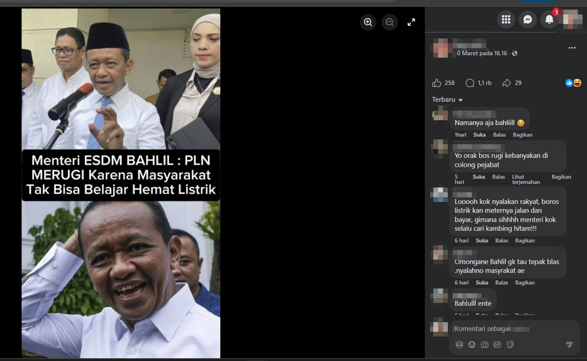Click Suka on 'Namanya aja bahlilll' comment
The width and height of the screenshot is (587, 361).
click(x=479, y=135)
